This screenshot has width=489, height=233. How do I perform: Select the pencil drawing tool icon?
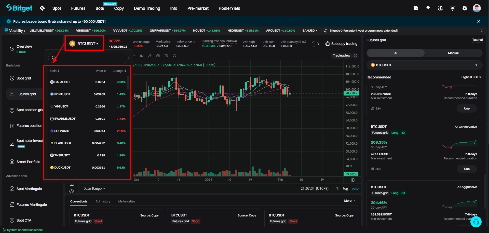(x=150, y=56)
